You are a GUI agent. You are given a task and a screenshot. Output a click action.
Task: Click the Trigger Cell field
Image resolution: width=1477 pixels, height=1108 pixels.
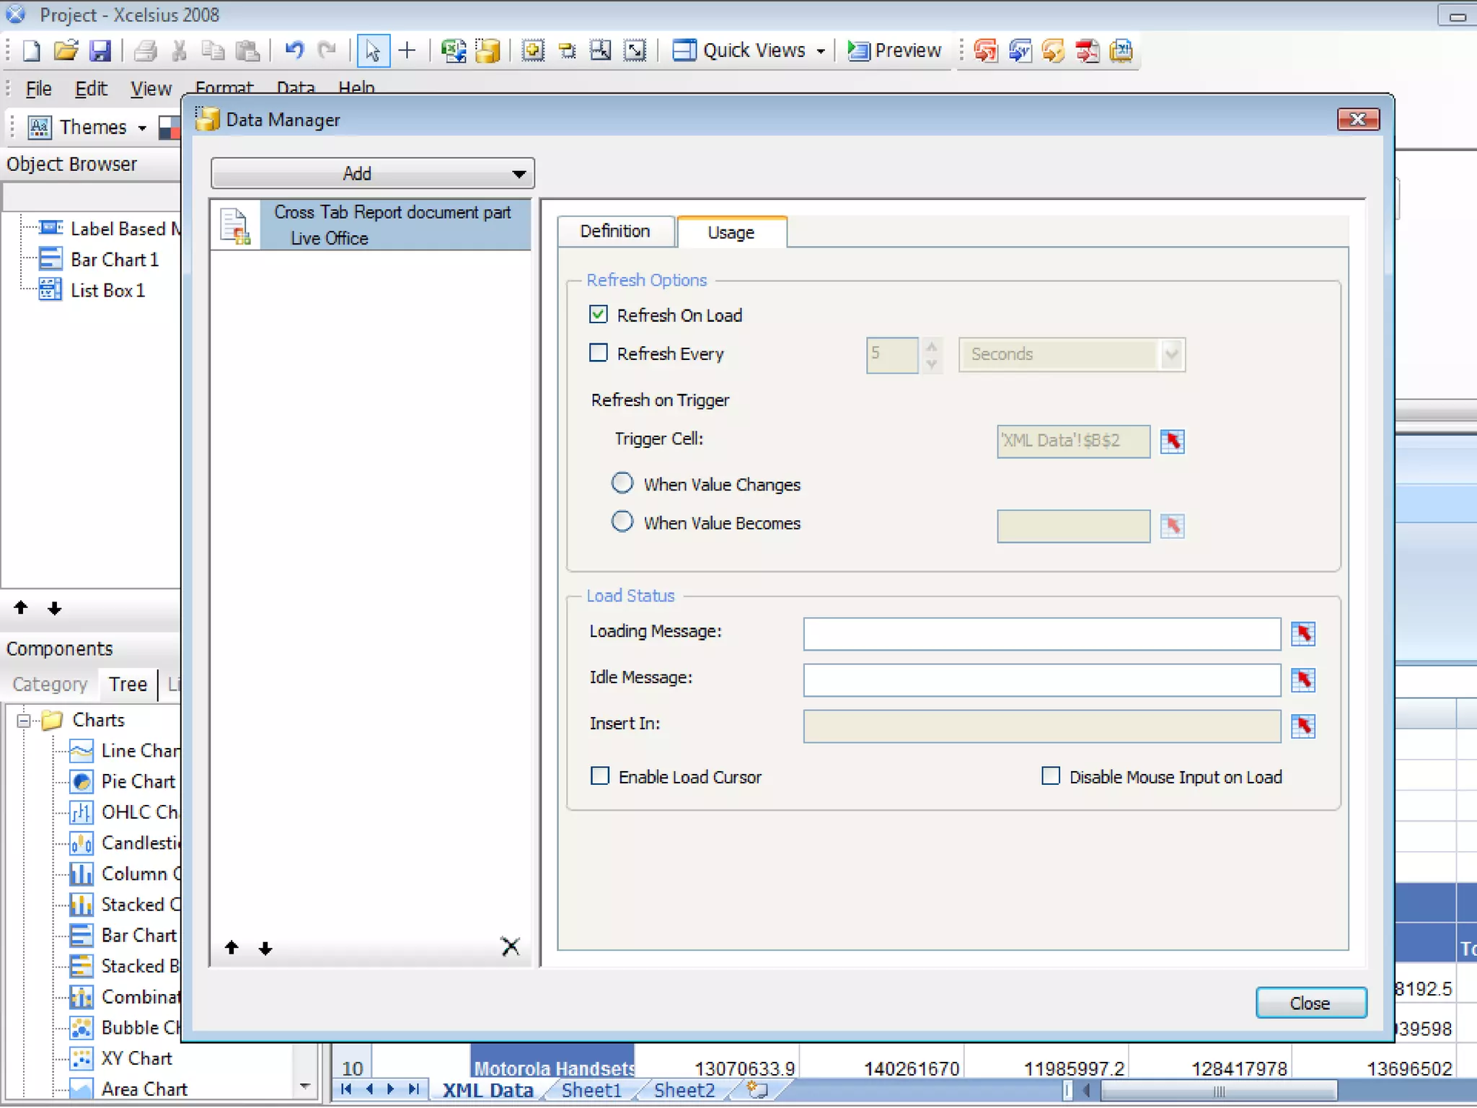[x=1073, y=441]
